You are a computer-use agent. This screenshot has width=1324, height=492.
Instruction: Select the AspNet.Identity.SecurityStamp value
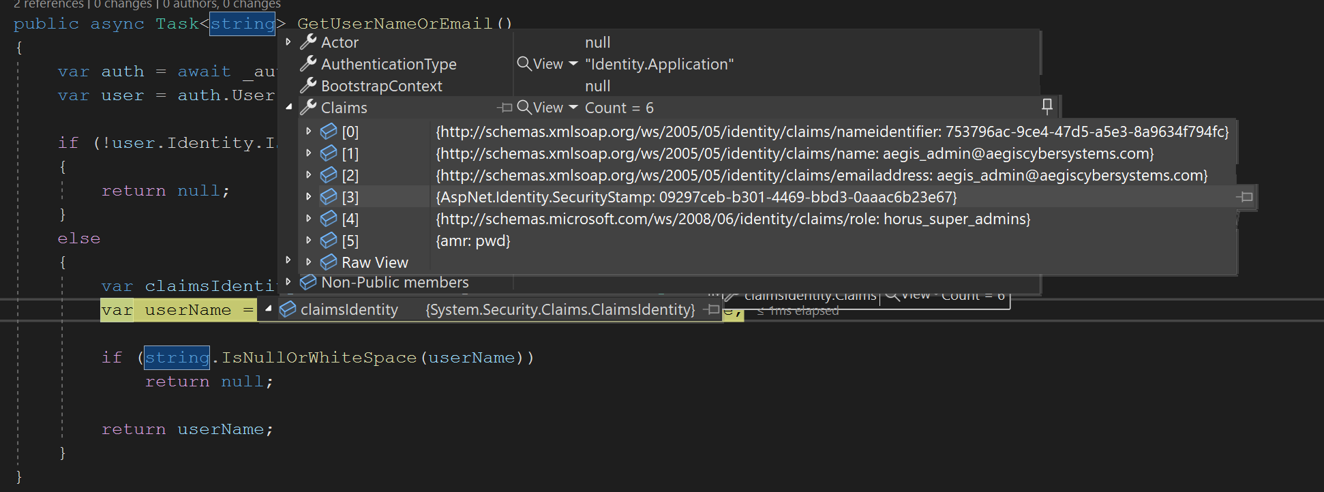pos(697,197)
